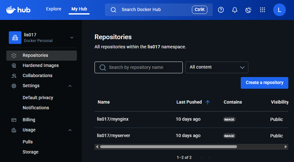Click 10 days ago for lis017/mynginx
Screen dimensions: 294x162
(188, 119)
